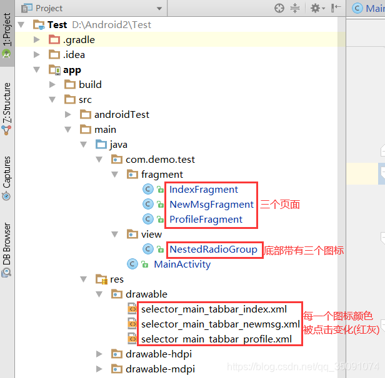The image size is (385, 378).
Task: Collapse the main folder arrow
Action: pos(67,130)
